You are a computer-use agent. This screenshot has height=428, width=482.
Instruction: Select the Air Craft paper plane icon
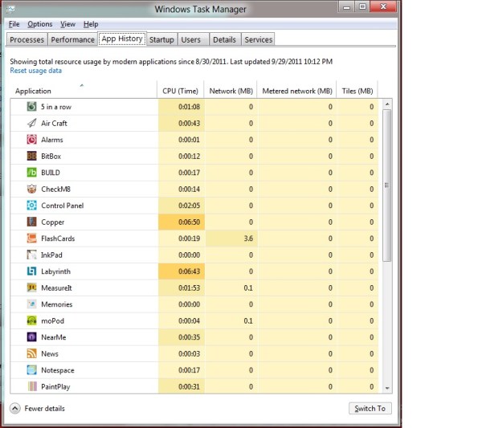coord(31,123)
